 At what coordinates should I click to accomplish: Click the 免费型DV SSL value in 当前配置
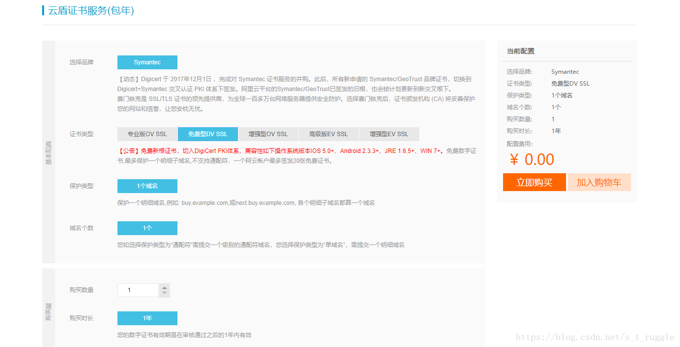pos(570,84)
